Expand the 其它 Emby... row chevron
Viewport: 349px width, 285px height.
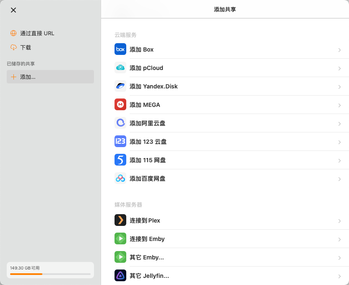click(339, 258)
